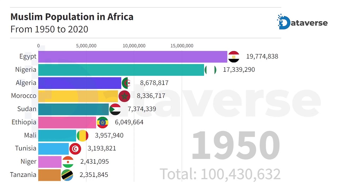The width and height of the screenshot is (340, 191).
Task: Click the Nigeria flag icon
Action: point(210,70)
